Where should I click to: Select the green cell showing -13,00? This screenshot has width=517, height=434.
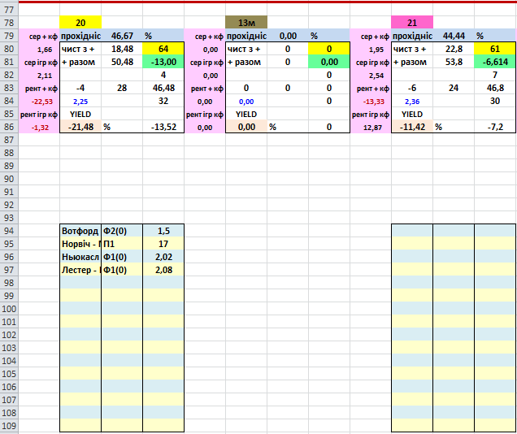click(163, 62)
